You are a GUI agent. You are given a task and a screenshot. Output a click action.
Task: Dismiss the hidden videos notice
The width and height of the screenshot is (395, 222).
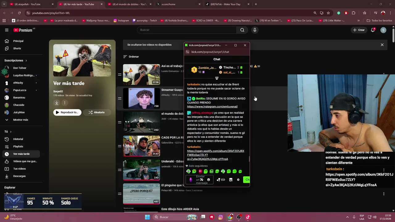tap(382, 45)
